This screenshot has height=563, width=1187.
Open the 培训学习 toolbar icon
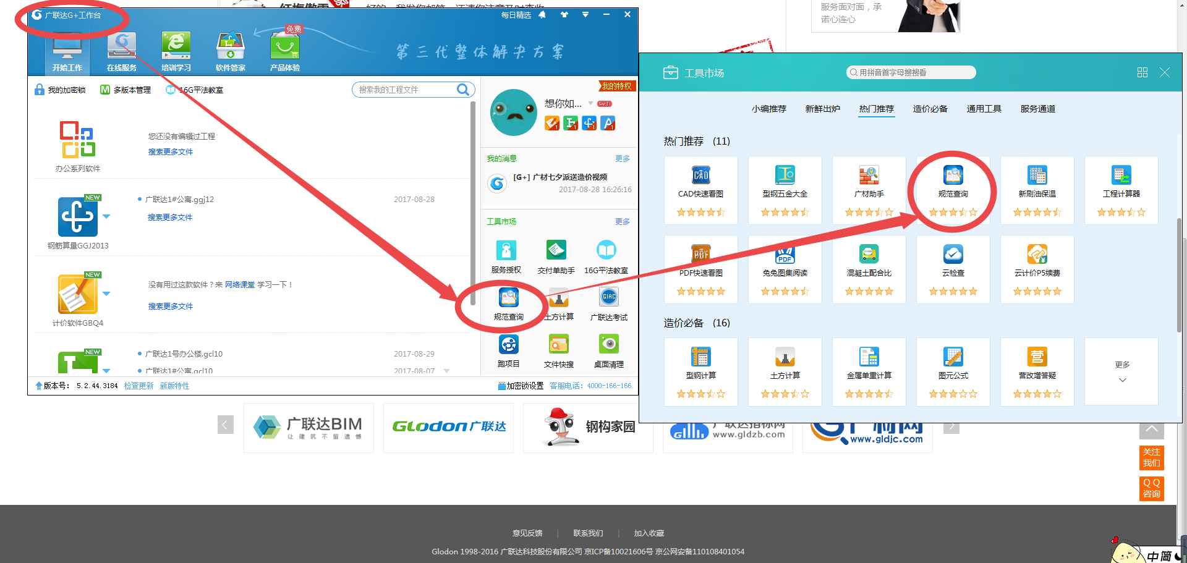click(x=176, y=52)
